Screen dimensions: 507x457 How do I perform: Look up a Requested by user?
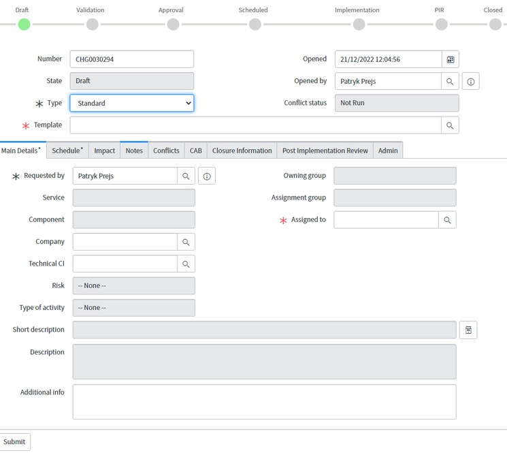(x=186, y=176)
